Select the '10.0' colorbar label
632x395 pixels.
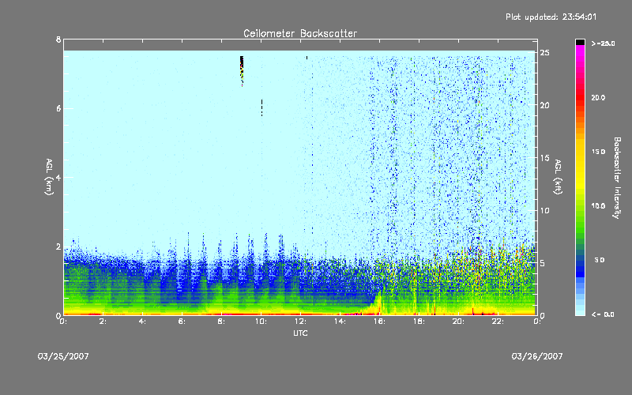[598, 206]
